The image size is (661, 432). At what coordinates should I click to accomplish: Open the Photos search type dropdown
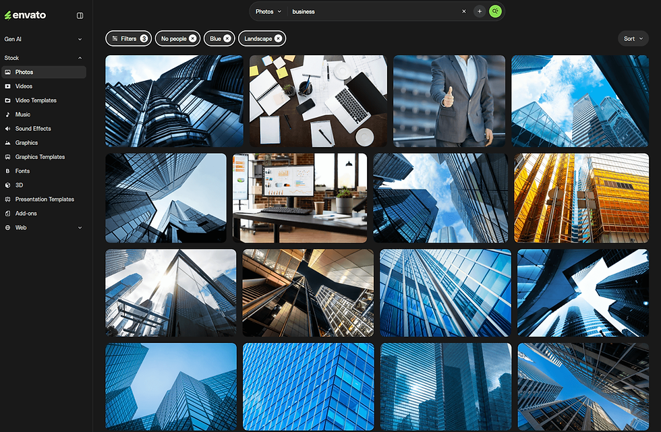268,11
